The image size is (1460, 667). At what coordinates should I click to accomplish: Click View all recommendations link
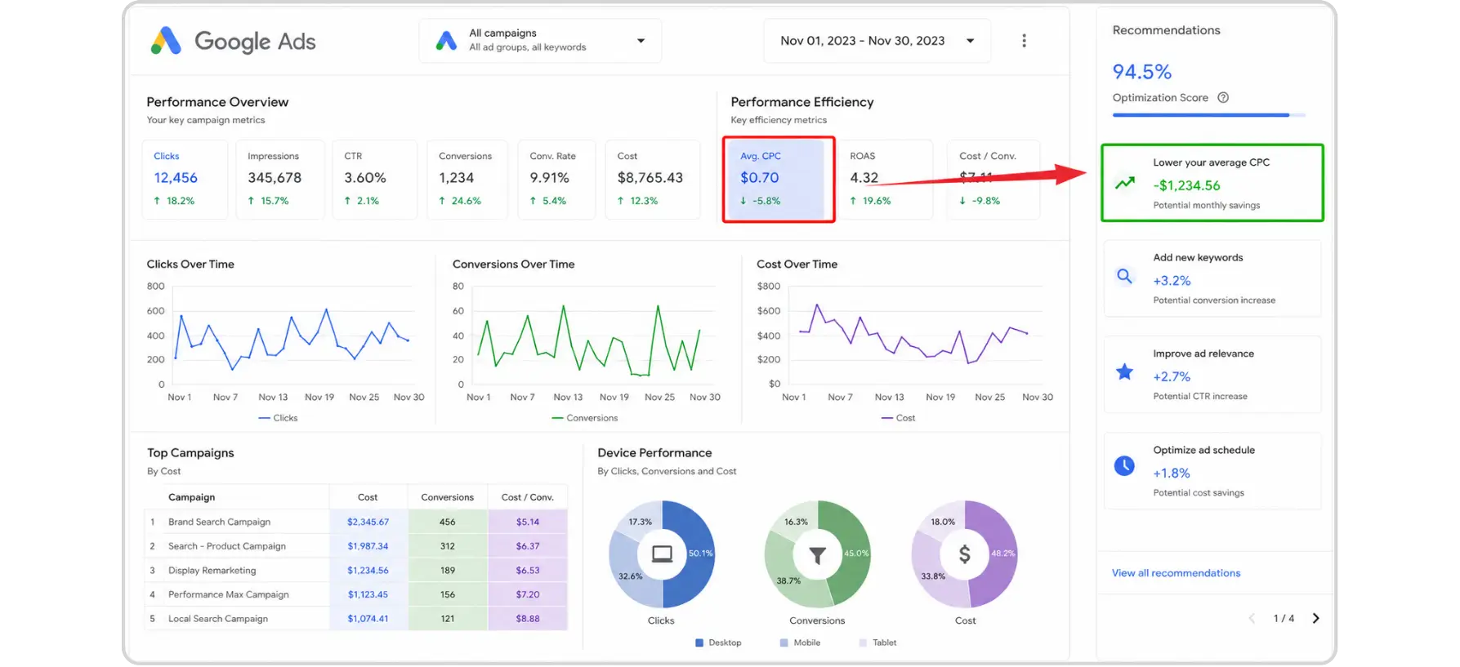point(1176,573)
